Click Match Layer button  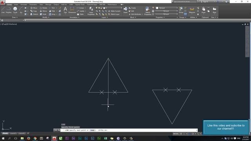(114, 14)
